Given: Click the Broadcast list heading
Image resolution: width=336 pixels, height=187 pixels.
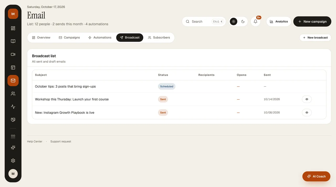Looking at the screenshot, I should [x=44, y=56].
